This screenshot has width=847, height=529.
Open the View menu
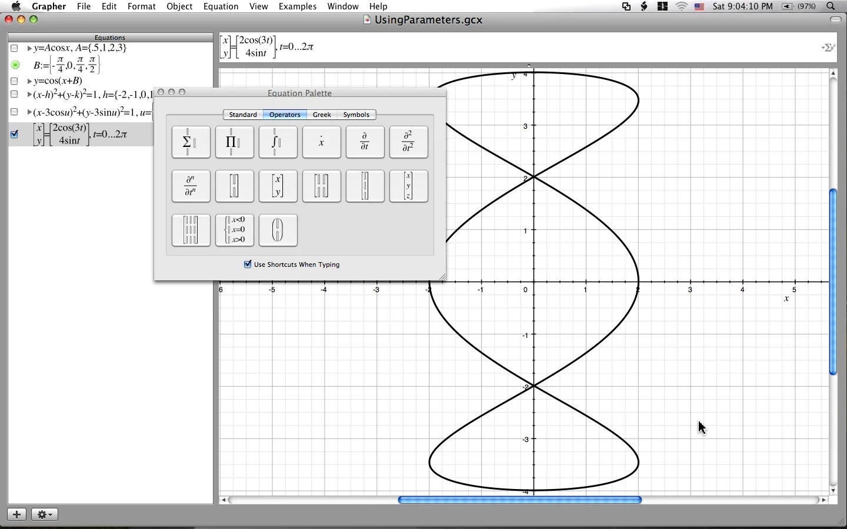click(x=258, y=6)
